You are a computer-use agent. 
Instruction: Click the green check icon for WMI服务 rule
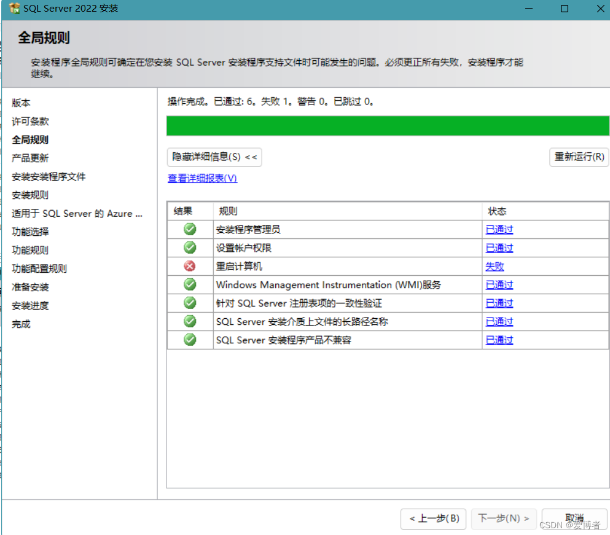190,284
